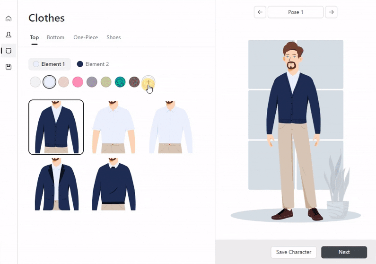Open the Pose 1 selector field
This screenshot has height=264, width=376.
(x=295, y=12)
